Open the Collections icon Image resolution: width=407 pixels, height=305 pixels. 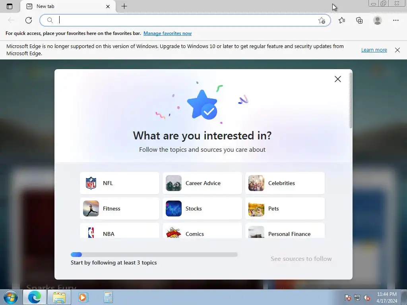tap(359, 20)
